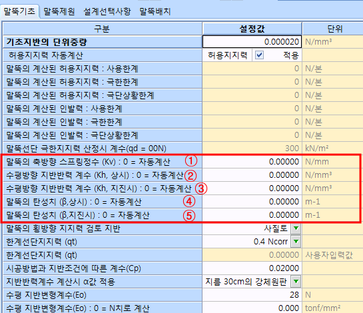Click the 사용자입력값 qt value 0.00000
Image resolution: width=363 pixels, height=313 pixels.
[x=252, y=255]
